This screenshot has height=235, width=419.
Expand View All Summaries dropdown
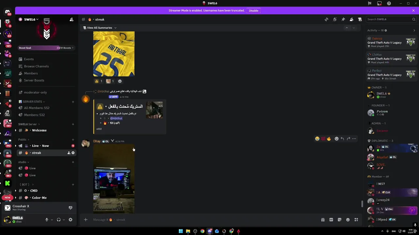click(x=100, y=28)
